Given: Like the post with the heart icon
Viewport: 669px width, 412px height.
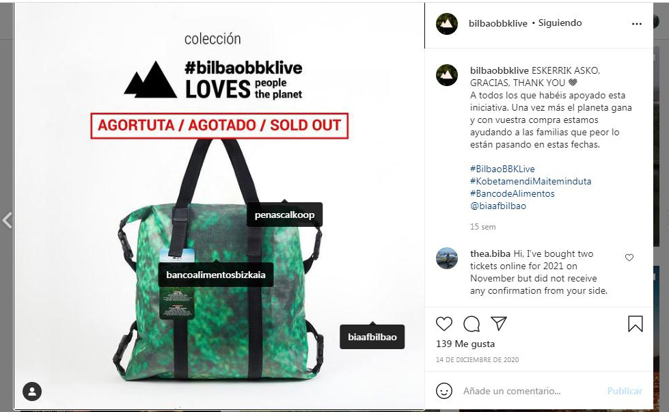Looking at the screenshot, I should point(444,324).
